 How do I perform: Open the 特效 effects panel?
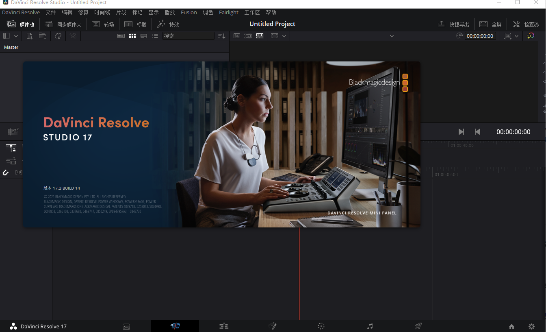[x=168, y=24]
